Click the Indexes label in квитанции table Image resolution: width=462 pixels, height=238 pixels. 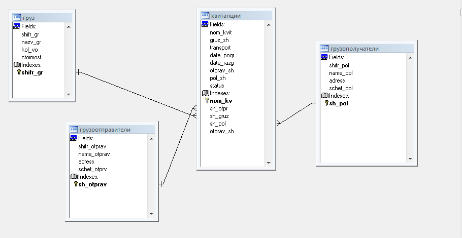(x=220, y=93)
